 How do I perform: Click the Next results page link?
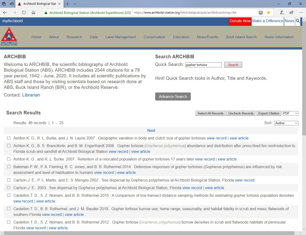coord(151,130)
